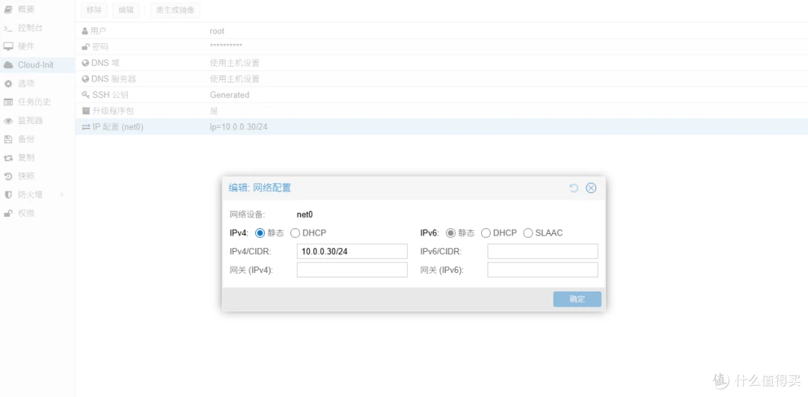
Task: Select IPv6 SLAAC radio button
Action: pos(527,233)
